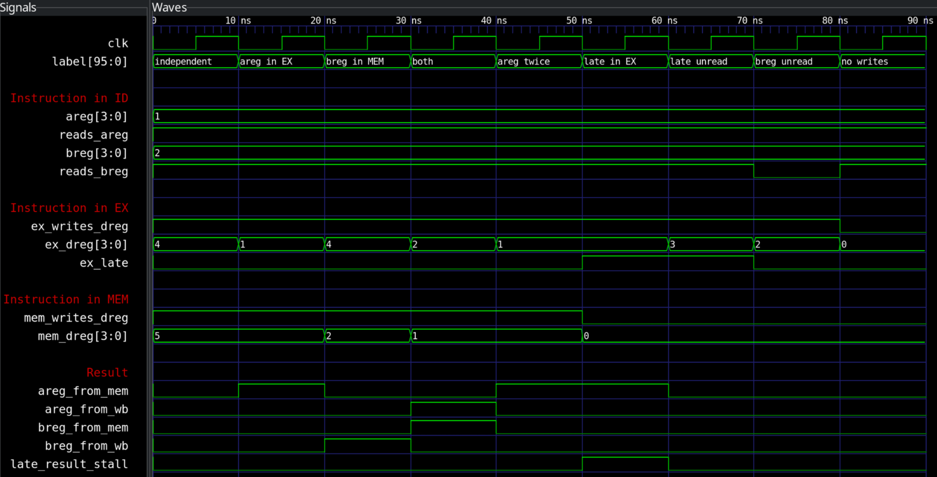Select the breg_from_mem signal
This screenshot has width=937, height=477.
point(83,427)
